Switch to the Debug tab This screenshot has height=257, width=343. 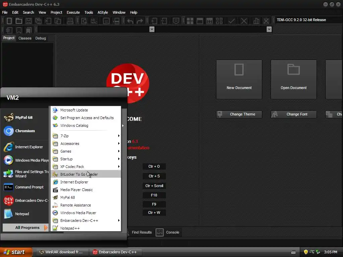pyautogui.click(x=41, y=38)
